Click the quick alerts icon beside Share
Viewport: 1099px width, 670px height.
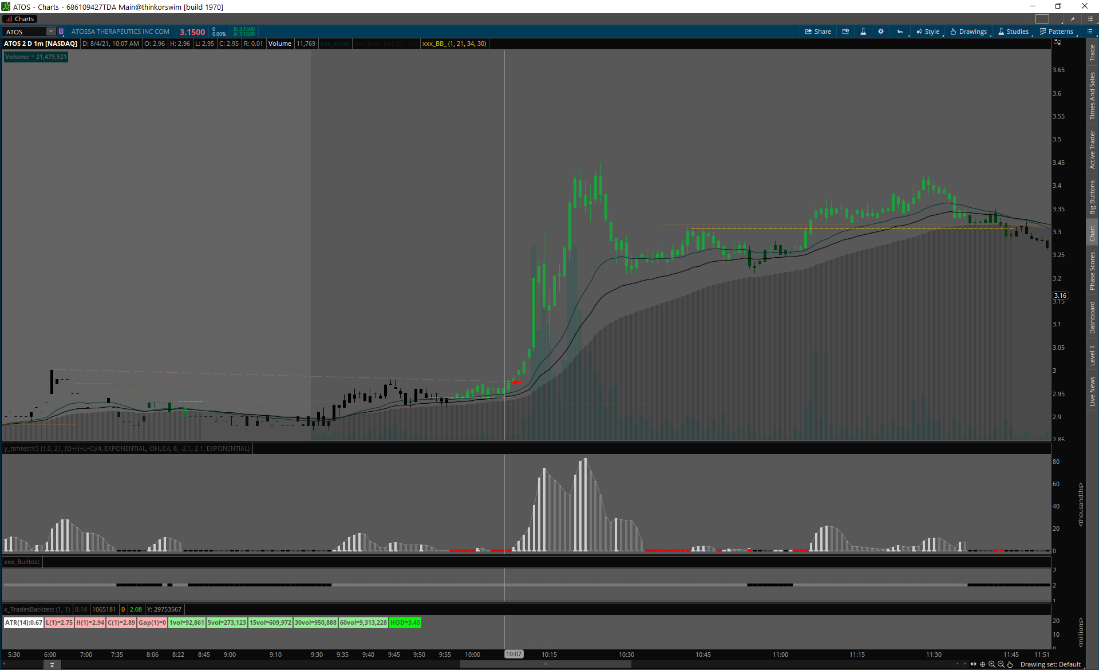click(x=845, y=31)
